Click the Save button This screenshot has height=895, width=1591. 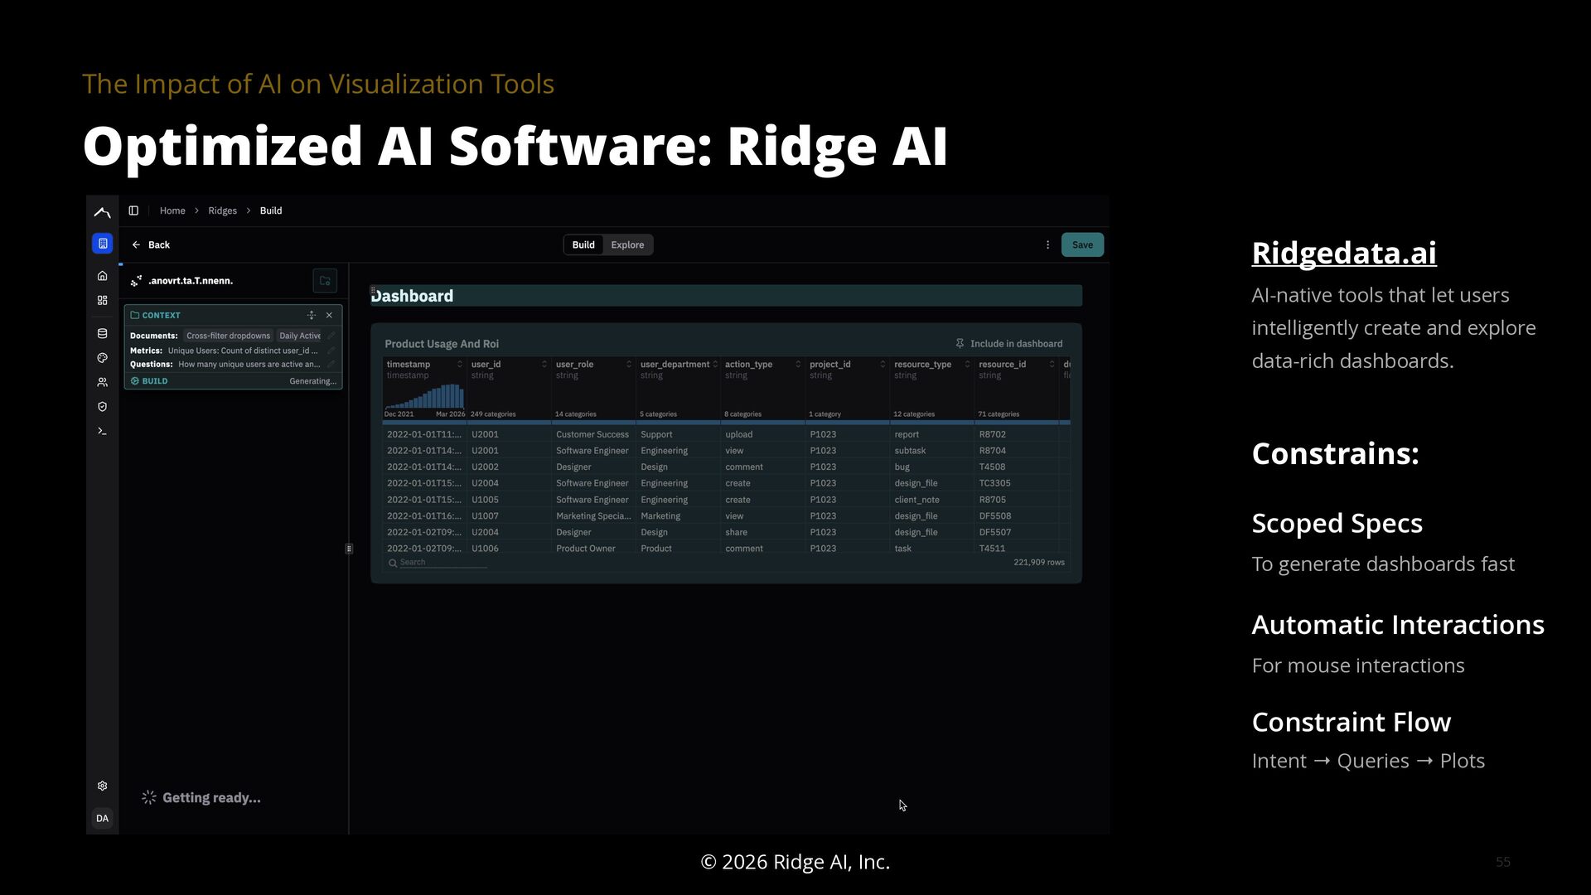click(1082, 244)
